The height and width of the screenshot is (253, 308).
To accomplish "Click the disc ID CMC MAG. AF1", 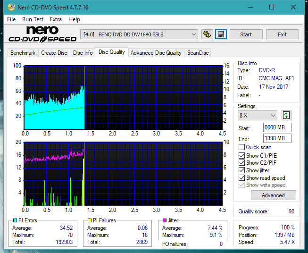I will click(276, 78).
